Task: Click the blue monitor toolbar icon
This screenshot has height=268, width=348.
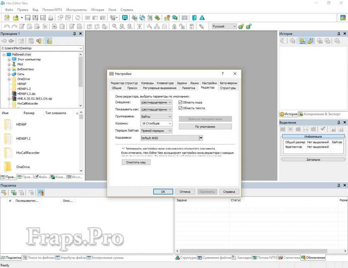Action: click(125, 18)
